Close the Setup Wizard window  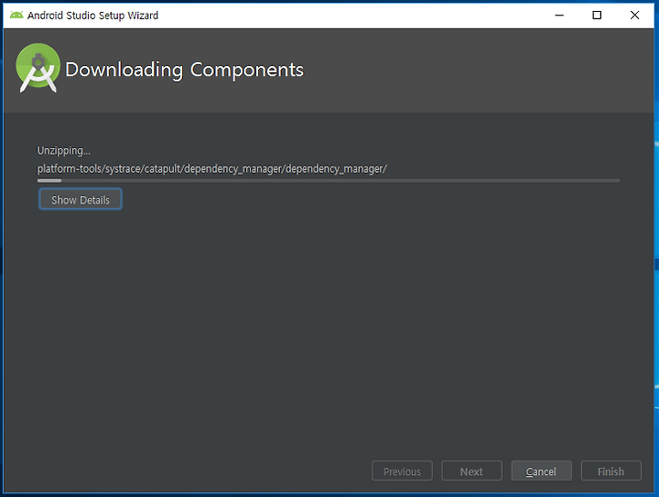tap(634, 16)
